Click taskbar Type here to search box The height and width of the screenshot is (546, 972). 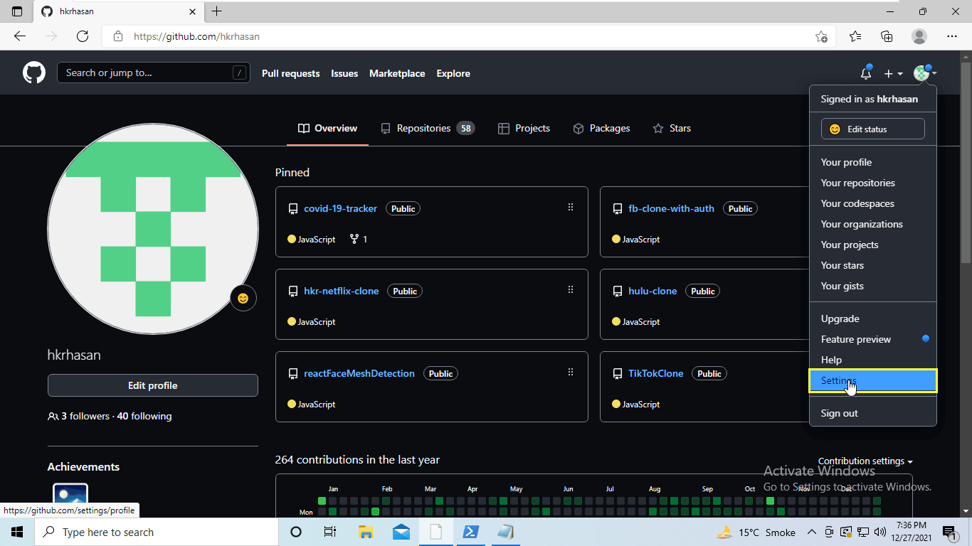(157, 532)
